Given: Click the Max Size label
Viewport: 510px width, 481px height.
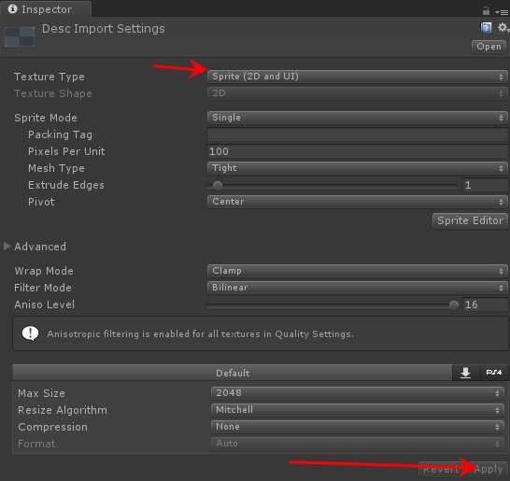Looking at the screenshot, I should point(41,393).
